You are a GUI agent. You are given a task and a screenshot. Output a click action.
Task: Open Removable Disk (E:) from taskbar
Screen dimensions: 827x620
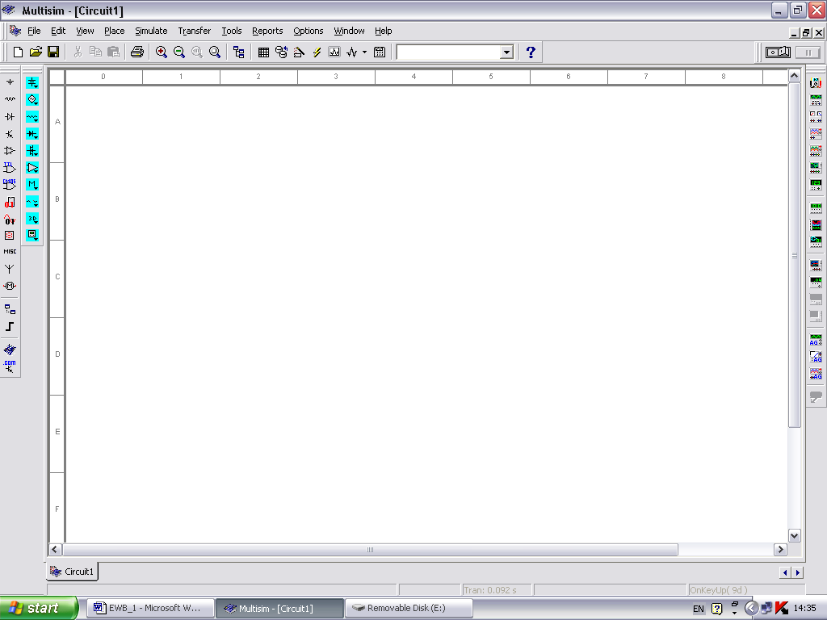408,608
